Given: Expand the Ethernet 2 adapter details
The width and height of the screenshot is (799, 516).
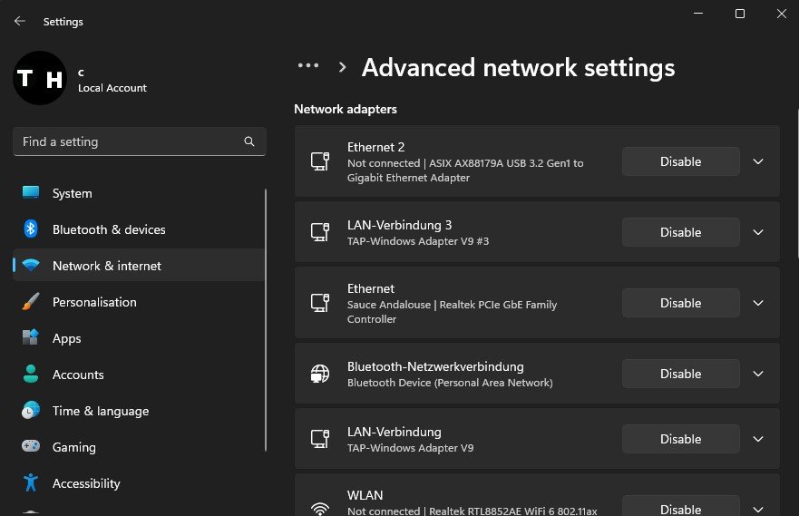Looking at the screenshot, I should point(759,161).
